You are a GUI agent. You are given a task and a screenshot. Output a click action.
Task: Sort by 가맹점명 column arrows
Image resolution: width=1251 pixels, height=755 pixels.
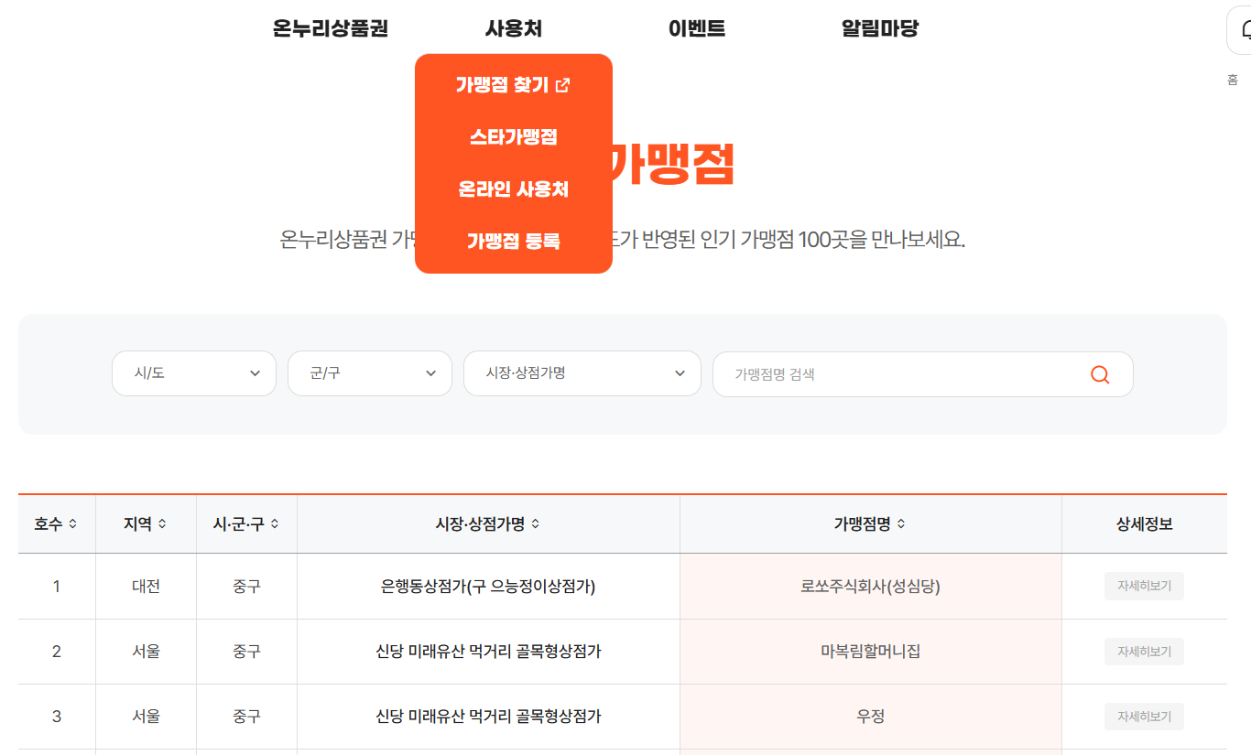coord(901,524)
